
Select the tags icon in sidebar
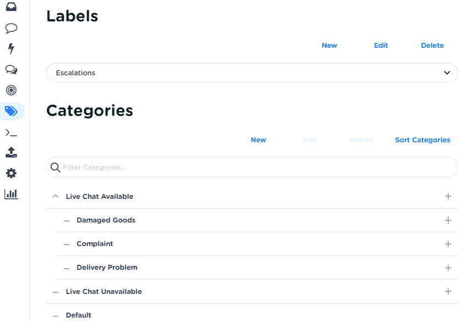(11, 111)
